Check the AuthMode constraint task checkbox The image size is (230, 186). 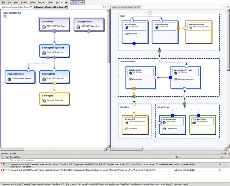point(7,164)
